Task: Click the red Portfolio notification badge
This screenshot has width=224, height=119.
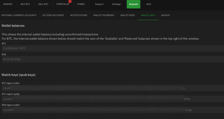Action: coord(70,1)
